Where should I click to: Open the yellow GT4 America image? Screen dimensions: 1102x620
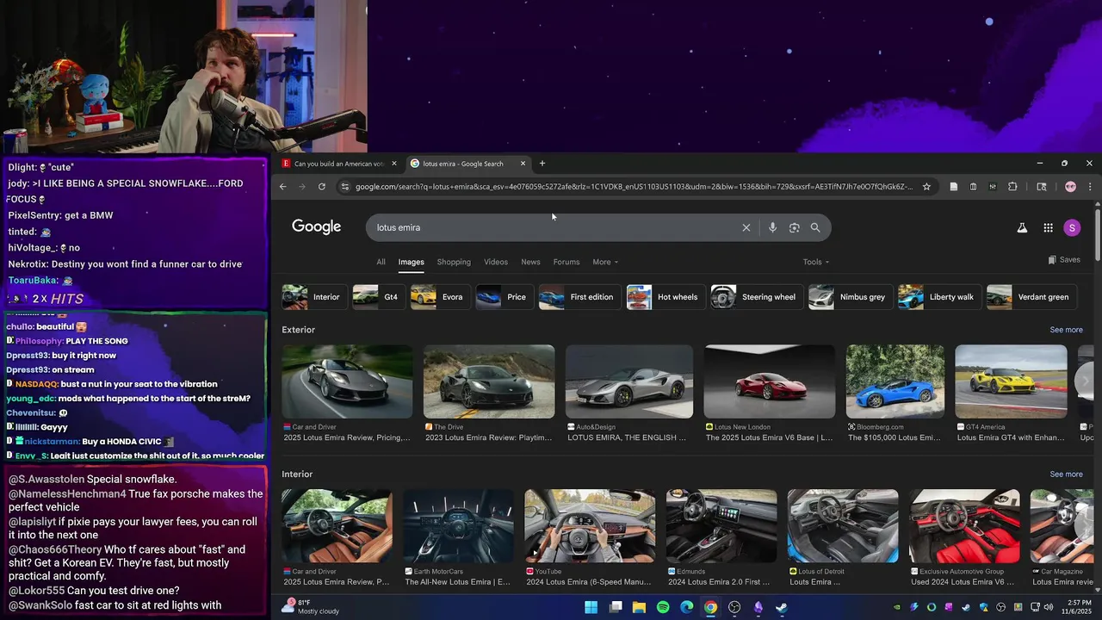(1011, 381)
